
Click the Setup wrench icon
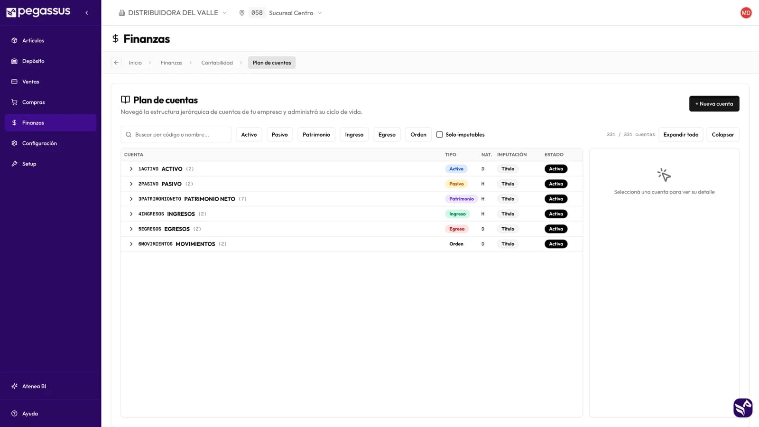point(14,164)
